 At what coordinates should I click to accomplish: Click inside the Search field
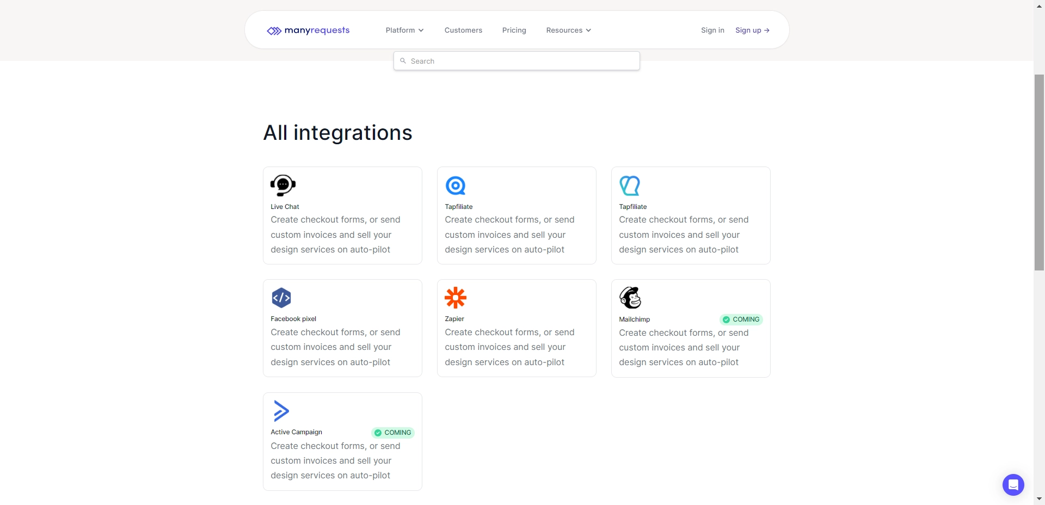517,60
